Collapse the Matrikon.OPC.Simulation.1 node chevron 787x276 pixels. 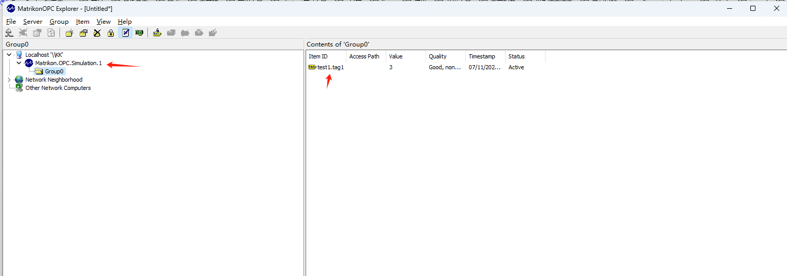pyautogui.click(x=19, y=63)
